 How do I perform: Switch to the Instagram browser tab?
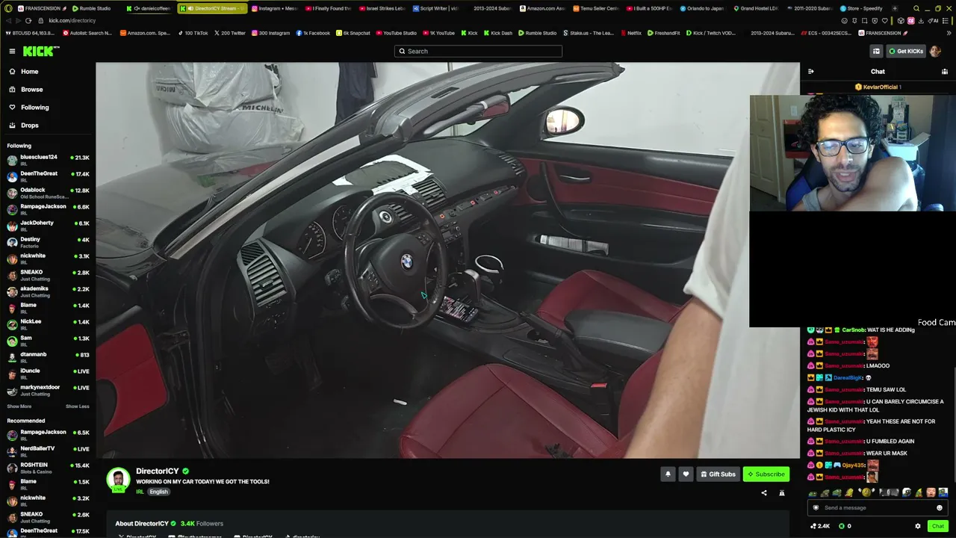pyautogui.click(x=275, y=8)
